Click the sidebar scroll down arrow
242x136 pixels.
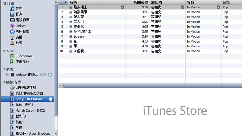56,134
